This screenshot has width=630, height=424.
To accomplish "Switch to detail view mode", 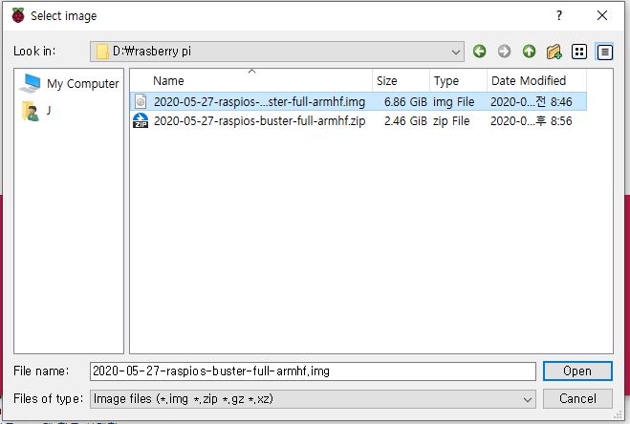I will pyautogui.click(x=604, y=52).
